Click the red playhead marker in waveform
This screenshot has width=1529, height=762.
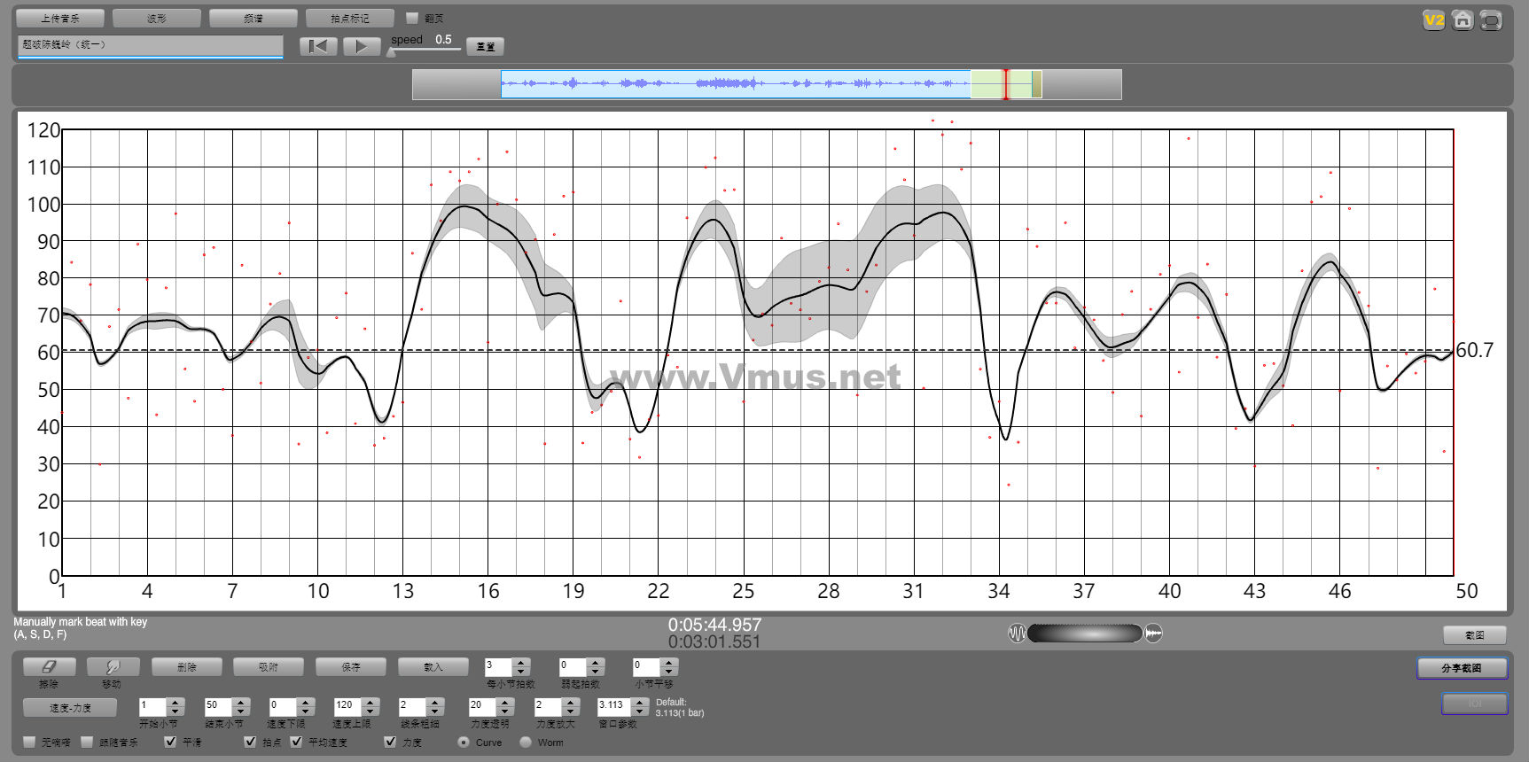click(1005, 84)
